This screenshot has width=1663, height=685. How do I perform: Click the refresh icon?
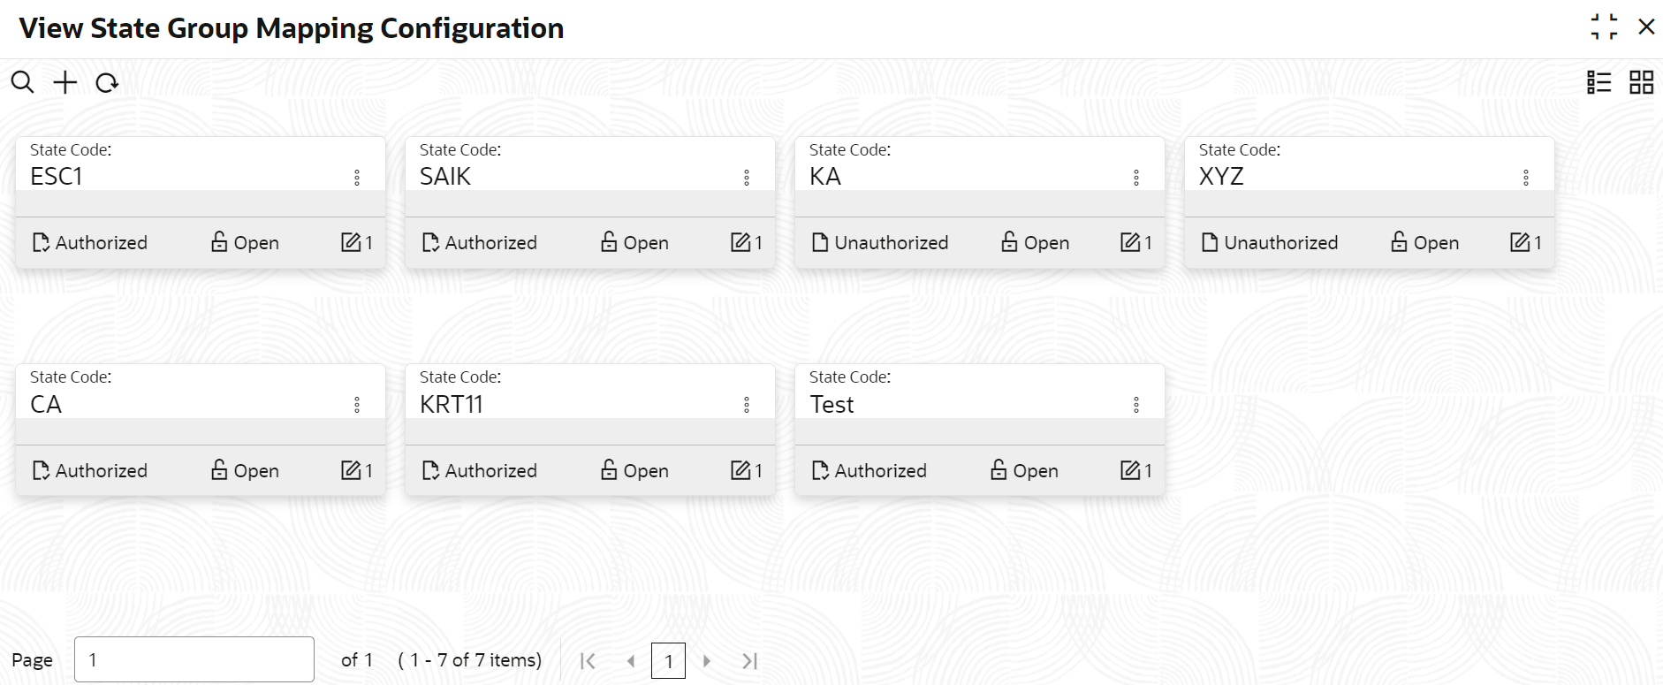tap(107, 83)
